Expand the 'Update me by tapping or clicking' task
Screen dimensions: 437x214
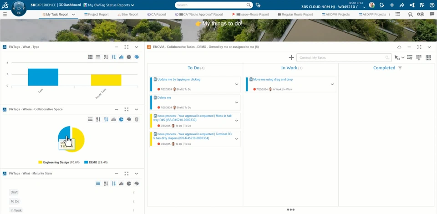pyautogui.click(x=237, y=84)
